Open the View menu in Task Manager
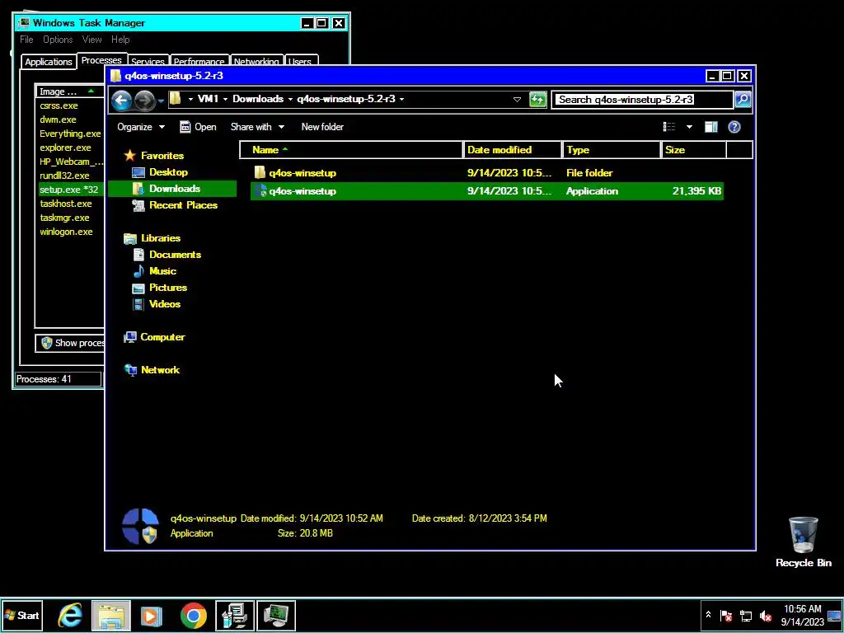 point(92,40)
